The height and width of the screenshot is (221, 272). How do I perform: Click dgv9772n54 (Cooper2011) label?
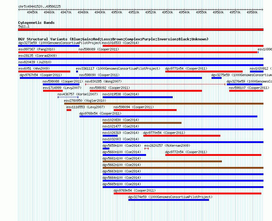[186, 152]
